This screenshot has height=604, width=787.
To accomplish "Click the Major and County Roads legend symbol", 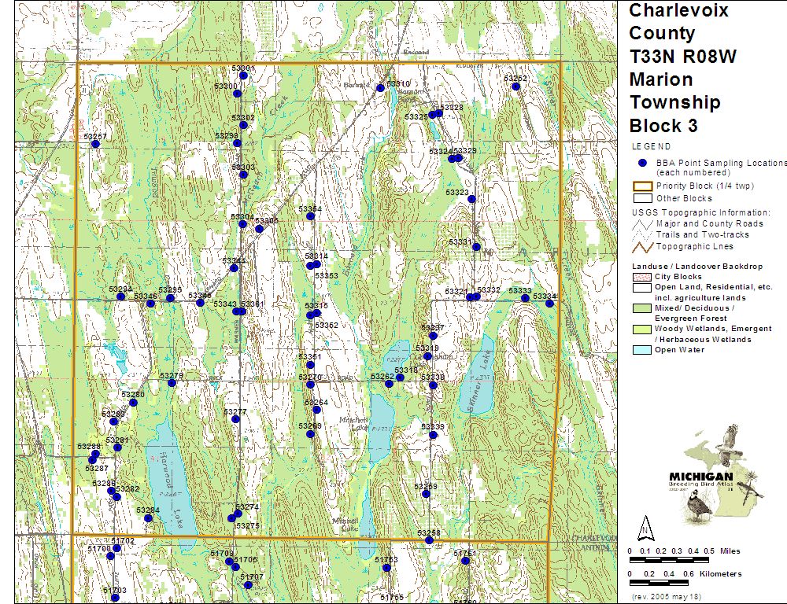I will tap(642, 223).
